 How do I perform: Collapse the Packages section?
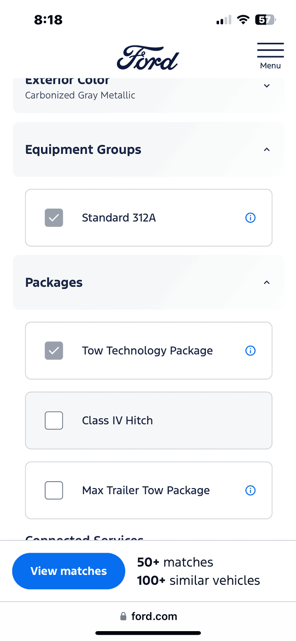(x=267, y=283)
